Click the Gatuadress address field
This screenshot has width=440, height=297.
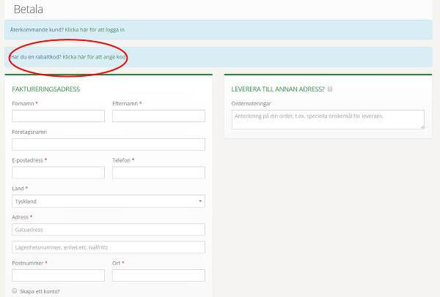coord(109,230)
